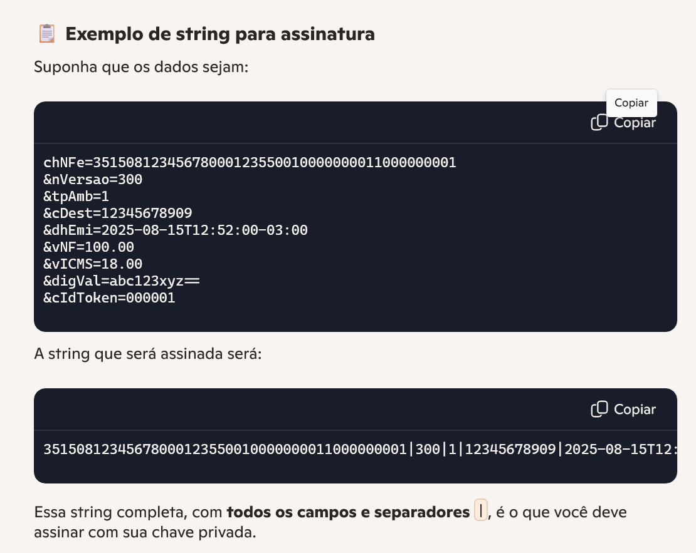
Task: Click the &vICMS=18.00 line
Action: (x=93, y=264)
